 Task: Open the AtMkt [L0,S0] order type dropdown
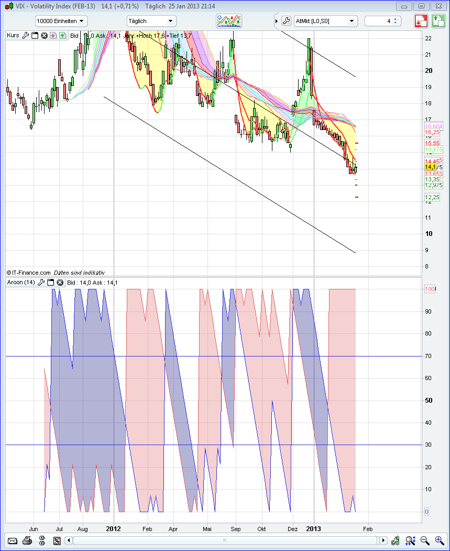(326, 21)
